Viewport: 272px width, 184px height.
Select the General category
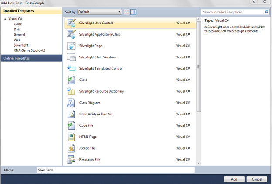coord(20,35)
